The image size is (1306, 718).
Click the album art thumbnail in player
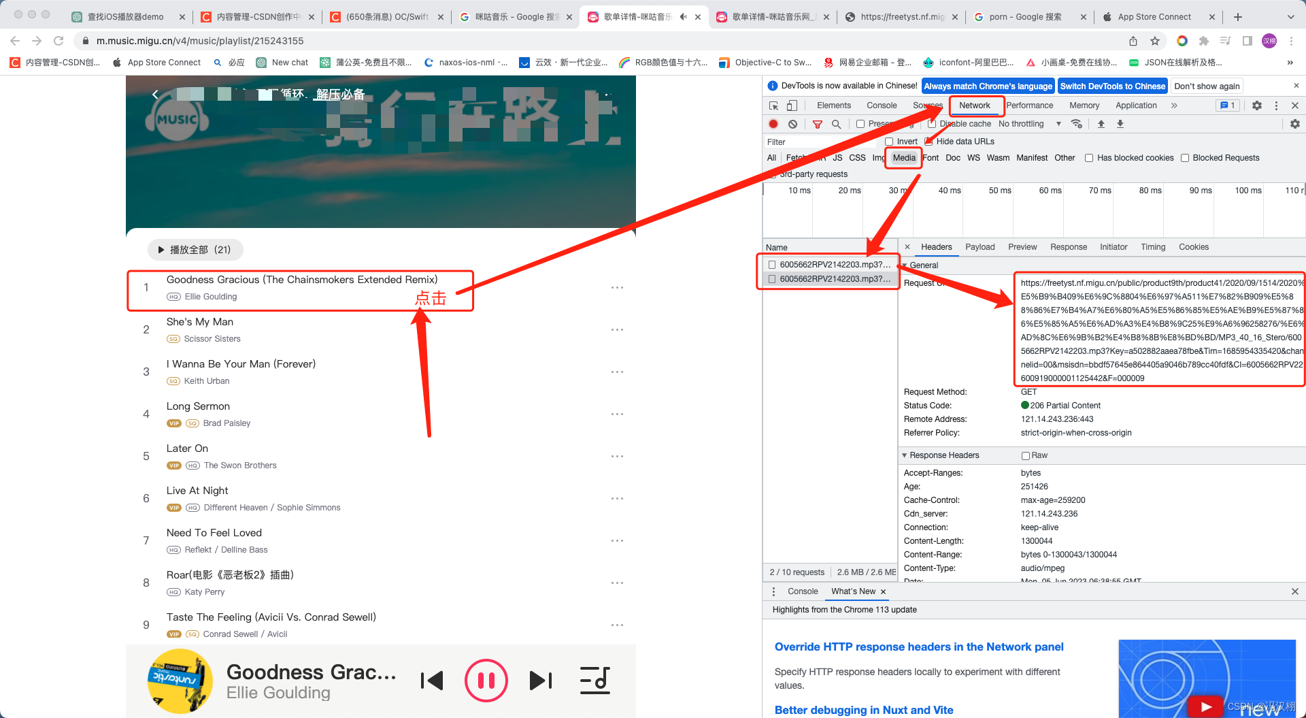(x=180, y=681)
